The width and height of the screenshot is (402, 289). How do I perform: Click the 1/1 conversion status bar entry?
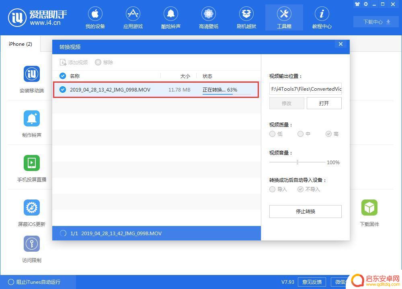coord(156,233)
